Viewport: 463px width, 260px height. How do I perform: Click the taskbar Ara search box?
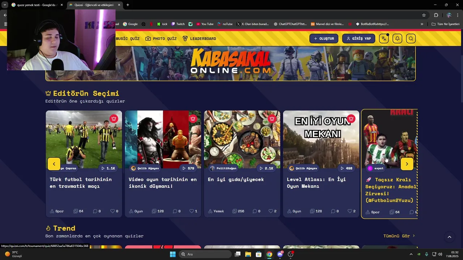tap(205, 254)
